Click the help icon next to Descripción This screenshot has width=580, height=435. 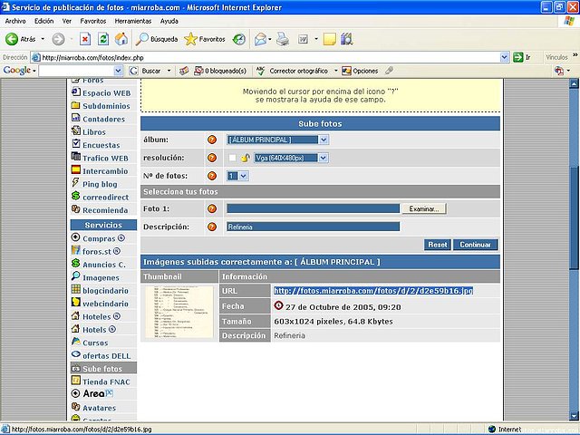212,227
